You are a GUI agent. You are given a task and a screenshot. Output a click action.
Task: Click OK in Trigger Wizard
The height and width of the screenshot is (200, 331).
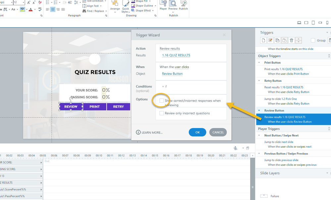click(197, 132)
